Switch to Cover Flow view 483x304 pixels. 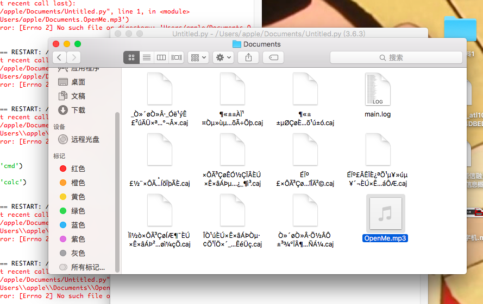[177, 57]
